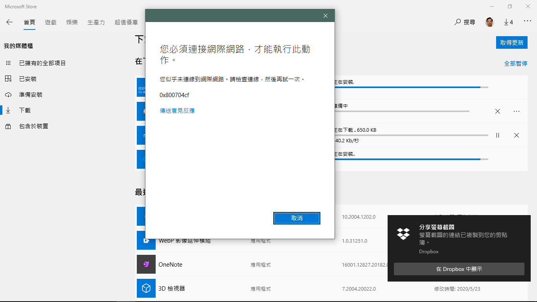The height and width of the screenshot is (302, 537).
Task: Open the top-right more options menu
Action: point(528,21)
